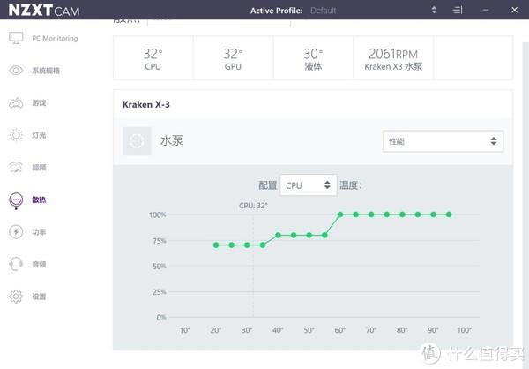529x369 pixels.
Task: Open the title bar list menu icon
Action: (457, 10)
